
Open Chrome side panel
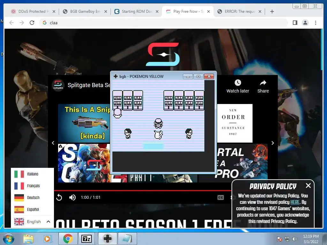point(295,23)
